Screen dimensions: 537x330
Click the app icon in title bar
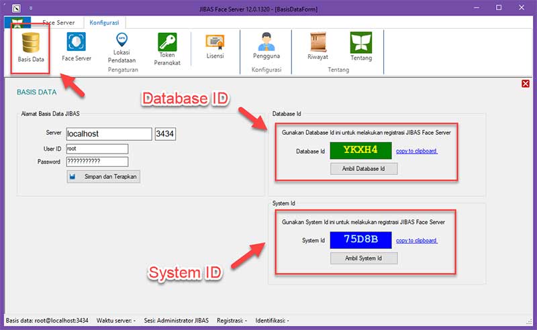[16, 8]
